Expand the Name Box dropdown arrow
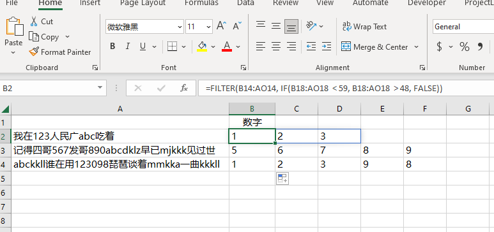Image resolution: width=494 pixels, height=232 pixels. (x=100, y=88)
